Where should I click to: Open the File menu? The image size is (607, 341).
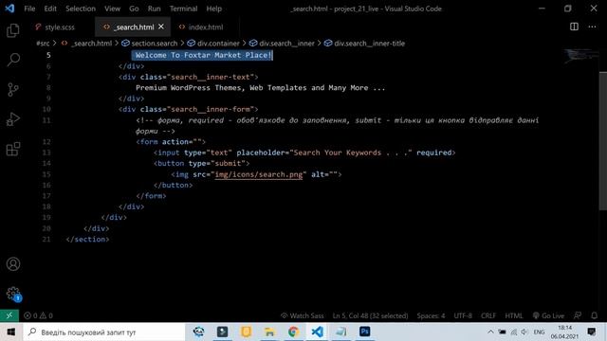[29, 9]
